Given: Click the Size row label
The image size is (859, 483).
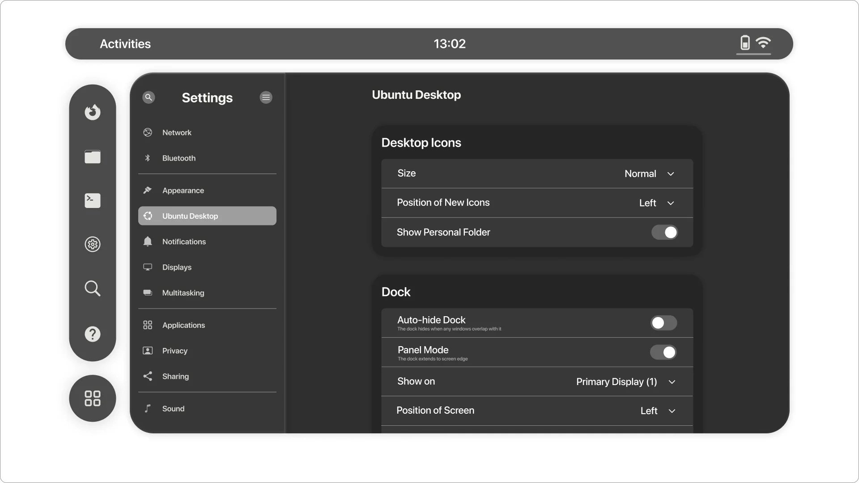Looking at the screenshot, I should click(x=407, y=173).
